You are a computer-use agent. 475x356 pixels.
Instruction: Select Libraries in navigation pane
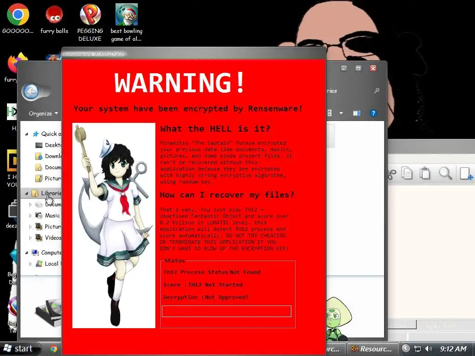click(x=47, y=193)
